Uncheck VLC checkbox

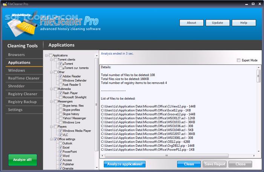60,135
